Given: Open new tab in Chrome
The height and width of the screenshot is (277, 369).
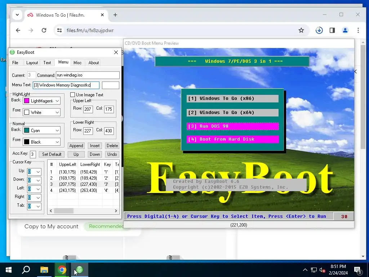Looking at the screenshot, I should (115, 15).
